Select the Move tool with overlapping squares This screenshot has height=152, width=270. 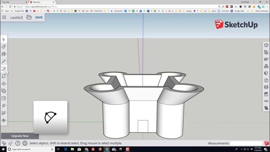(x=4, y=91)
